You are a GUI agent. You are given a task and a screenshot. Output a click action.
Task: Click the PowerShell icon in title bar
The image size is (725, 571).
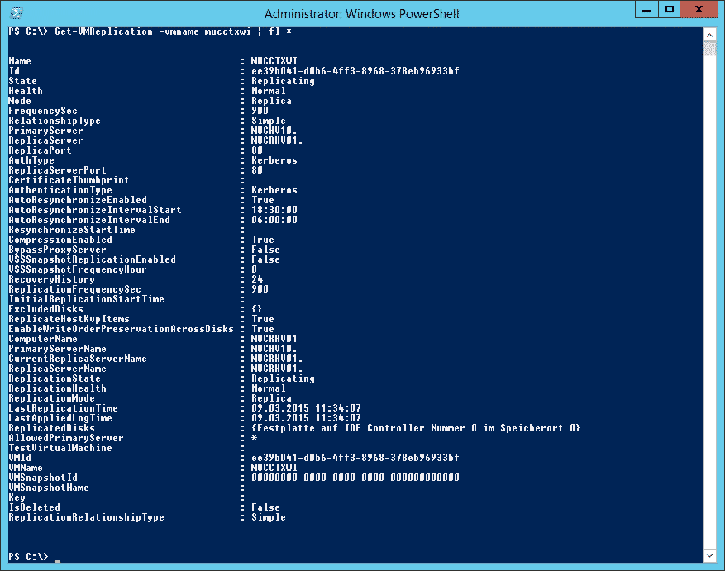(x=17, y=13)
